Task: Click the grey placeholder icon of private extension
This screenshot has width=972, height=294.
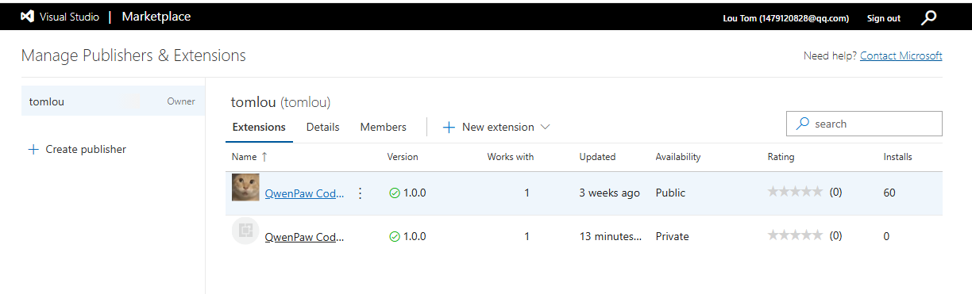Action: (245, 231)
